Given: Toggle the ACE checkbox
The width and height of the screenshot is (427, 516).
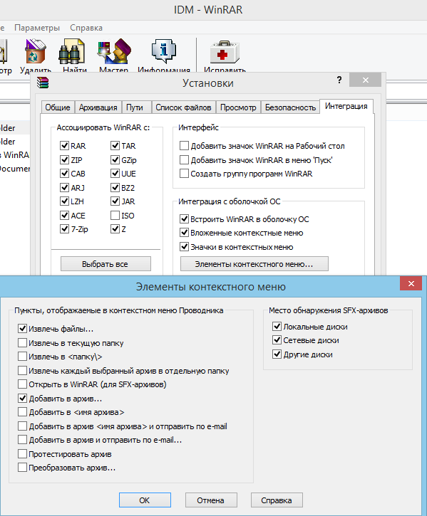Looking at the screenshot, I should pos(64,216).
